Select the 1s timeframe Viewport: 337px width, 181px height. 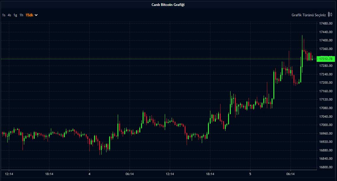[4, 15]
